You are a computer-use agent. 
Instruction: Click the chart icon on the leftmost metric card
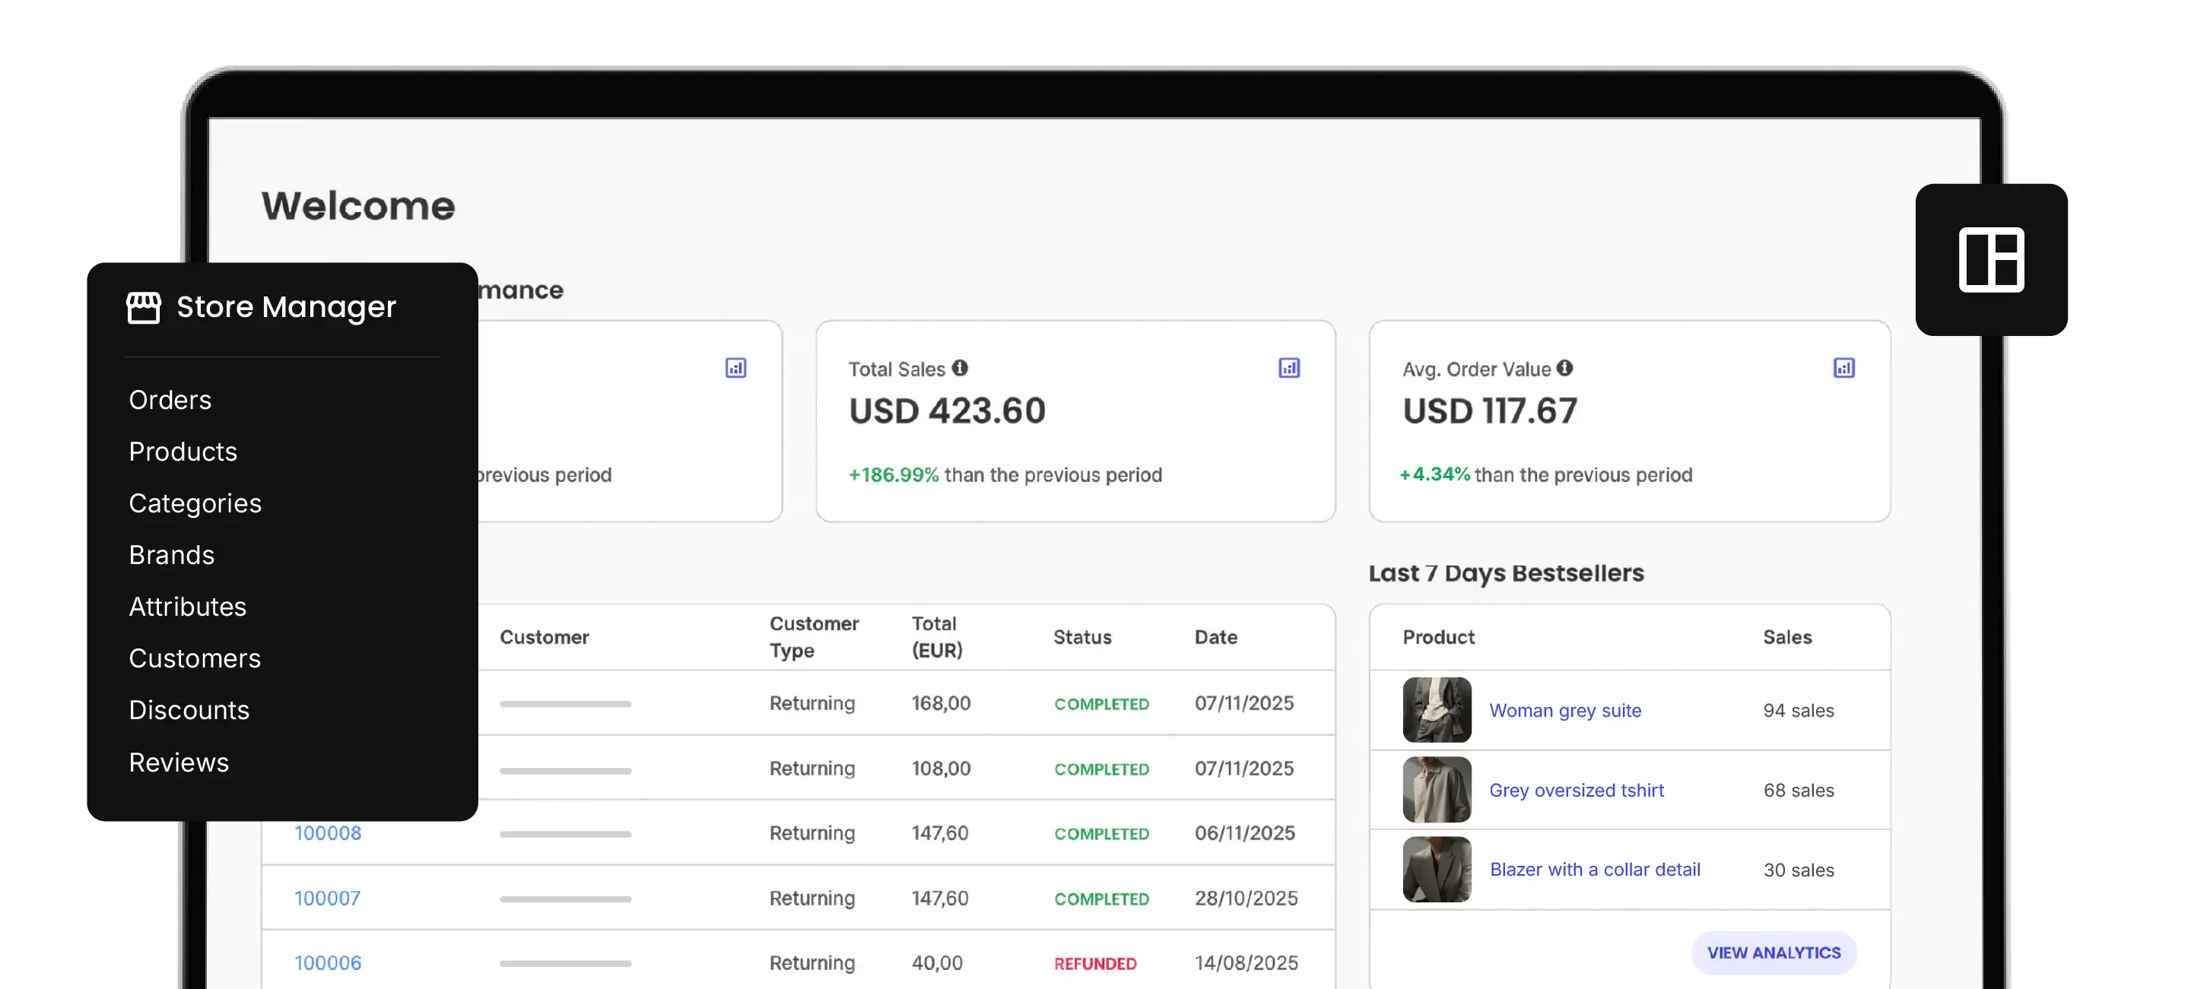coord(735,367)
